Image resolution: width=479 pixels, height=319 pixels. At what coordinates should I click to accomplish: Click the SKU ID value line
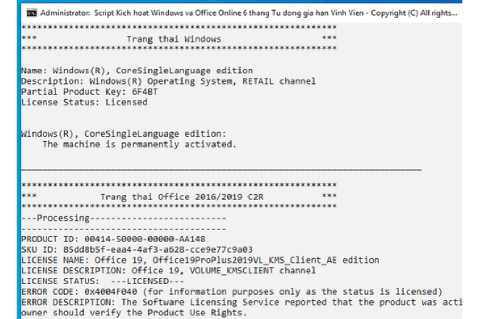(137, 249)
